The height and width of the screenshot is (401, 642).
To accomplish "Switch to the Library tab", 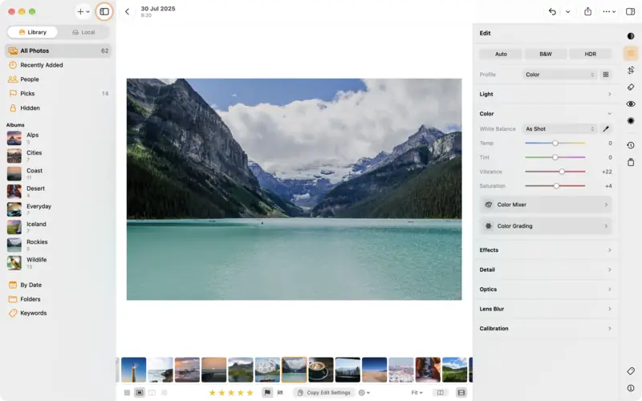I will (32, 32).
